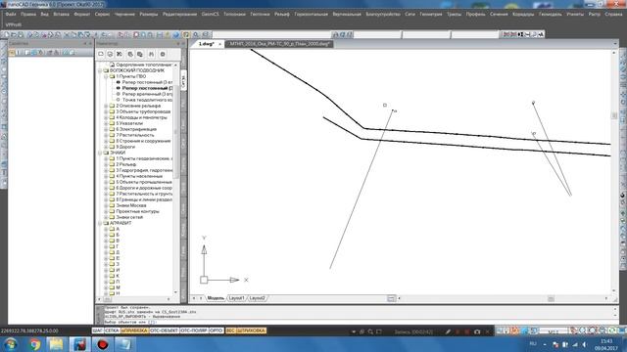Toggle СЕТКА grid display
The height and width of the screenshot is (352, 627).
click(x=112, y=330)
